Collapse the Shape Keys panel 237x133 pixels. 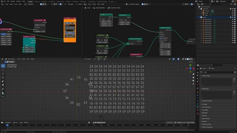[x=205, y=89]
